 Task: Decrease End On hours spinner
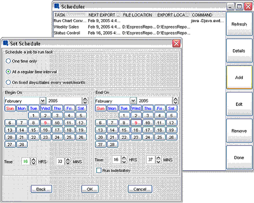124,161
